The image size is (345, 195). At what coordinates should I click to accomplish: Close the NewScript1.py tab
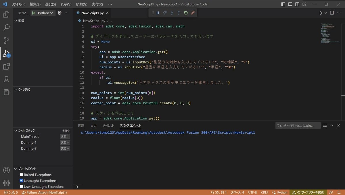(x=107, y=13)
